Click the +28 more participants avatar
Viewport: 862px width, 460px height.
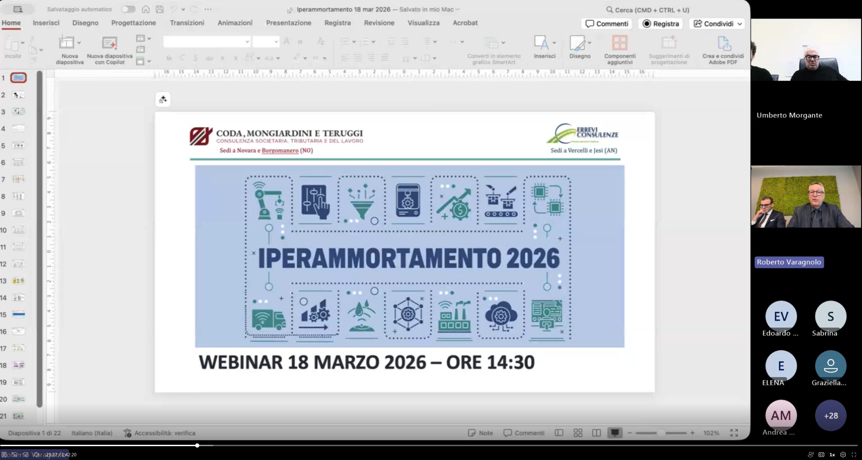pyautogui.click(x=831, y=416)
